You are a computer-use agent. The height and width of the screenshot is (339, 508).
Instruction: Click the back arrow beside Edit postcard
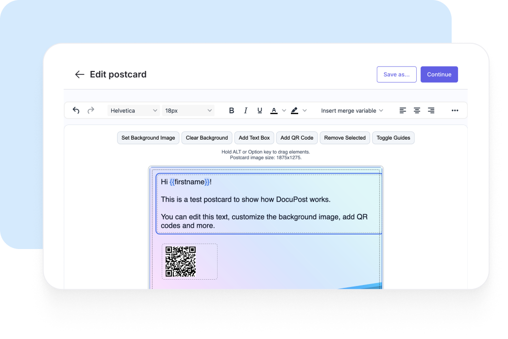tap(80, 74)
